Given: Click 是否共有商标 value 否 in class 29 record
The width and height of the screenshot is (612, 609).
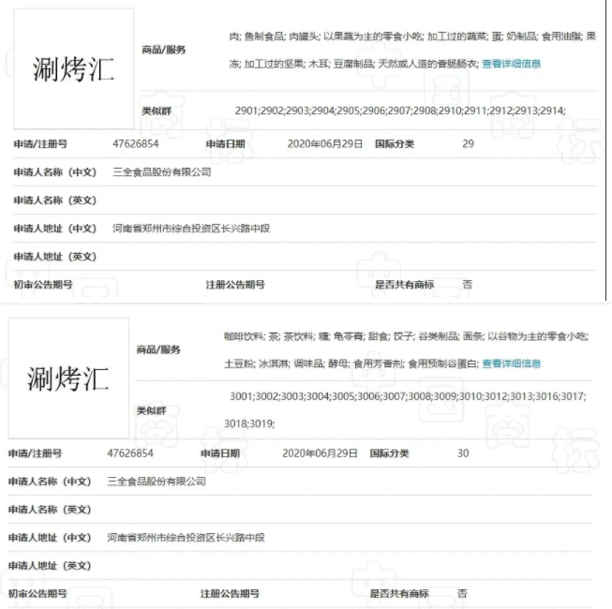Looking at the screenshot, I should pyautogui.click(x=468, y=284).
